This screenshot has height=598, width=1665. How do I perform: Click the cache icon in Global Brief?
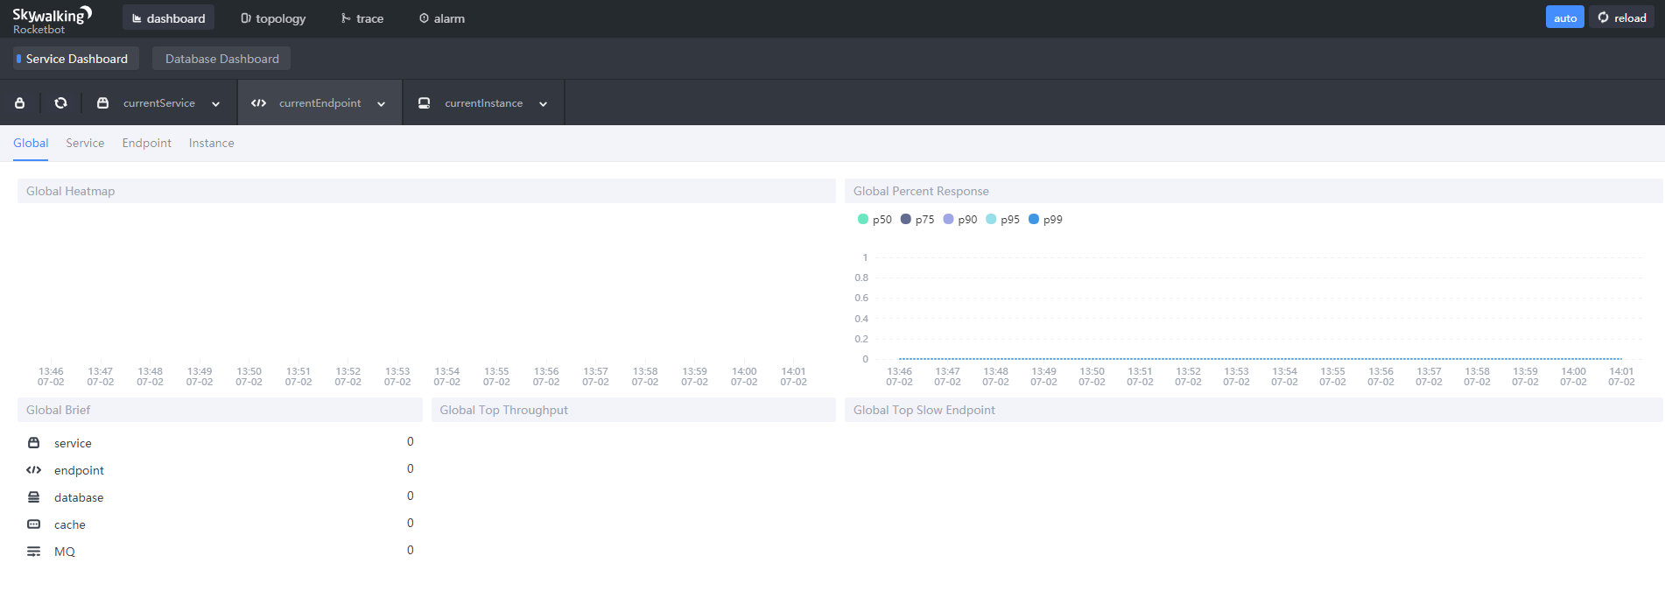click(x=33, y=524)
